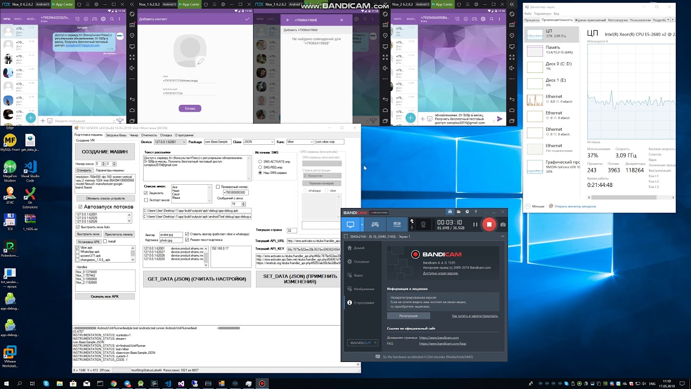Click СОЗДАНИЕ МАШИН button
The height and width of the screenshot is (389, 691).
(x=105, y=152)
